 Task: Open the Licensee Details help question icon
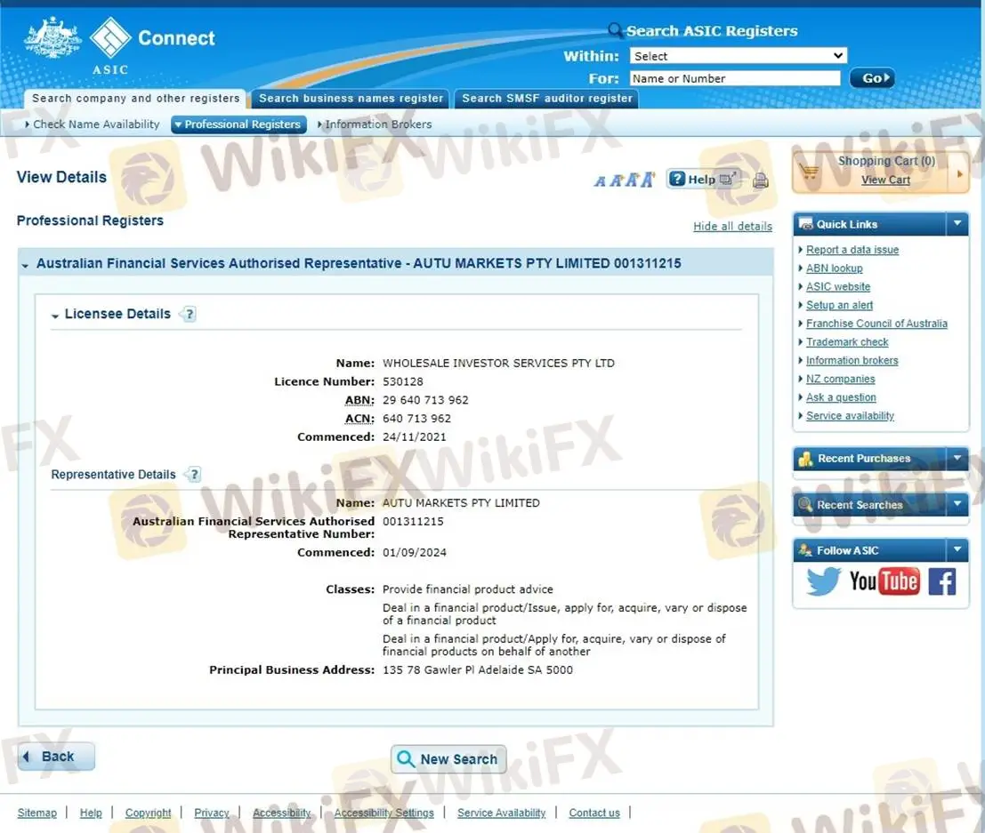tap(190, 314)
